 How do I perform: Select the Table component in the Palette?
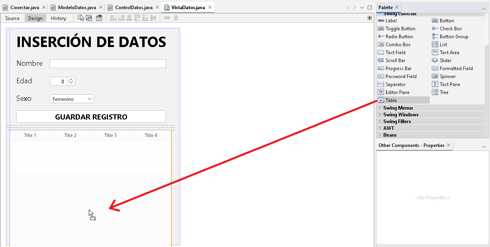pos(391,100)
